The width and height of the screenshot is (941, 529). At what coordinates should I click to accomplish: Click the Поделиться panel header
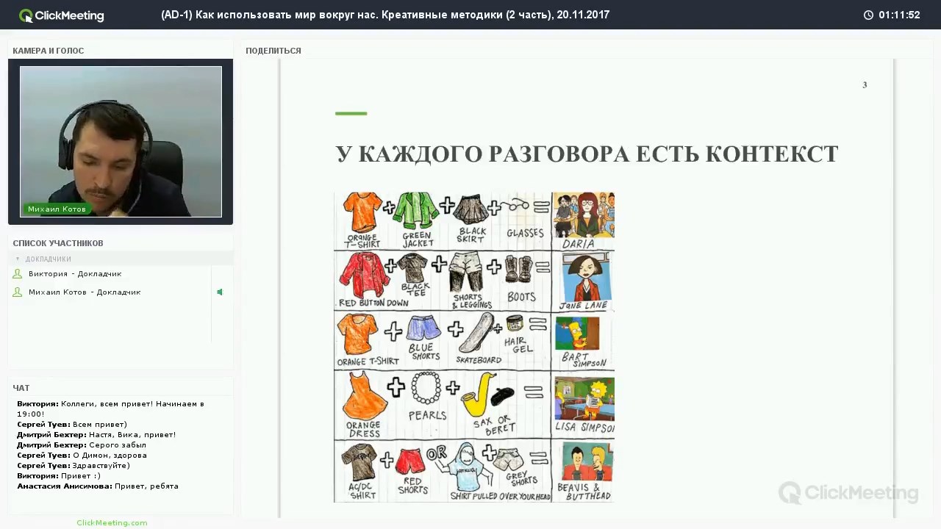[x=273, y=51]
